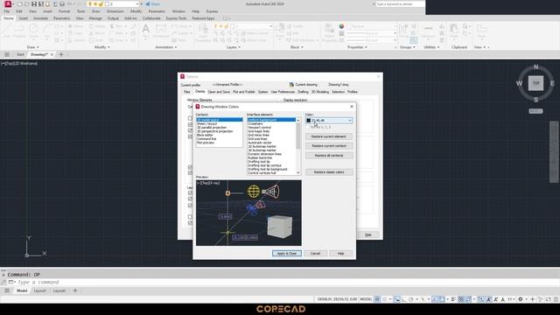Select 'Autotrack vector' in Interface element list
The width and height of the screenshot is (560, 315).
pos(260,143)
